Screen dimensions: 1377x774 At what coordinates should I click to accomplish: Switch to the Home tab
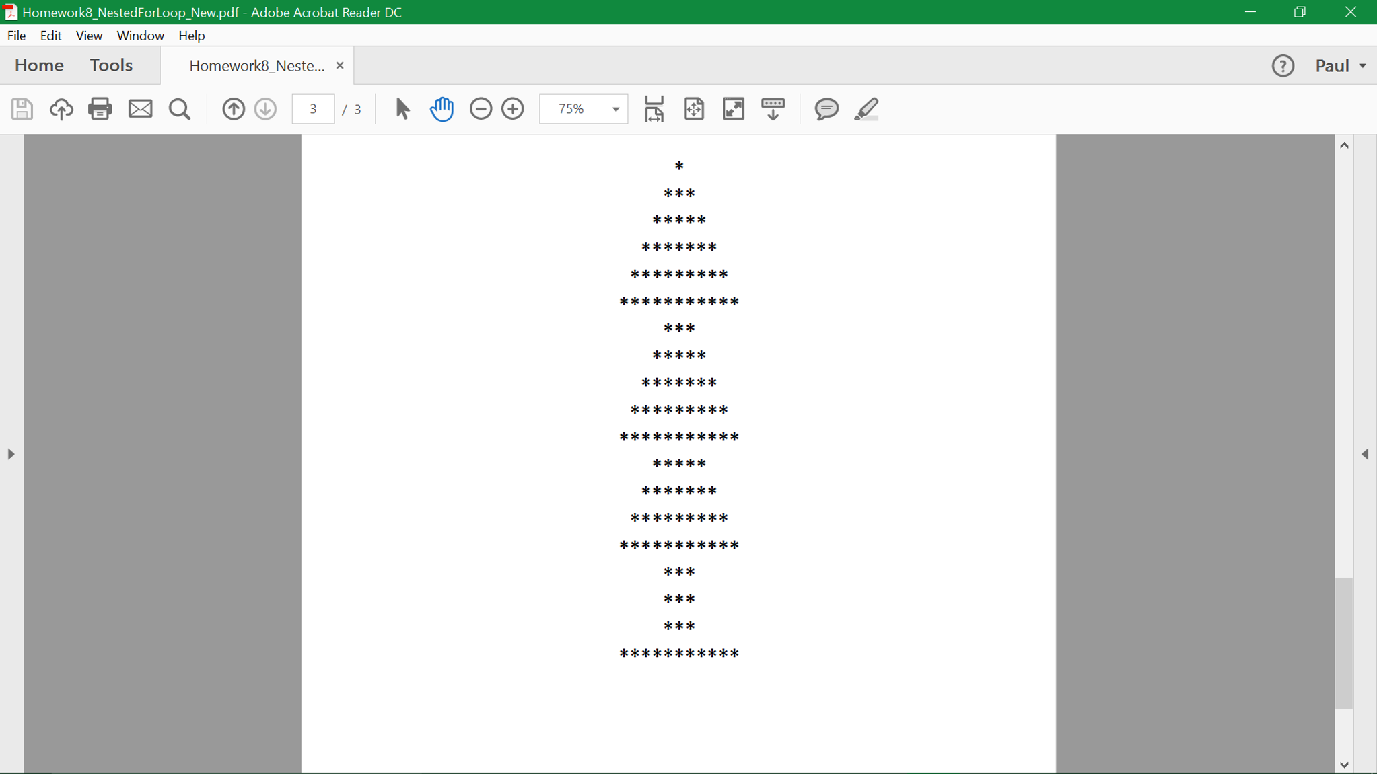click(39, 65)
